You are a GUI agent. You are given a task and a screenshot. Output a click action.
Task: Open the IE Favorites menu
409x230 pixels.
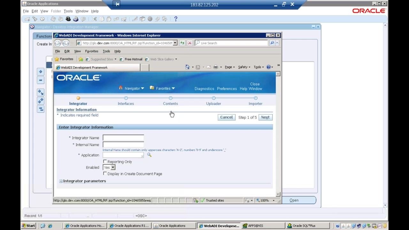point(92,51)
